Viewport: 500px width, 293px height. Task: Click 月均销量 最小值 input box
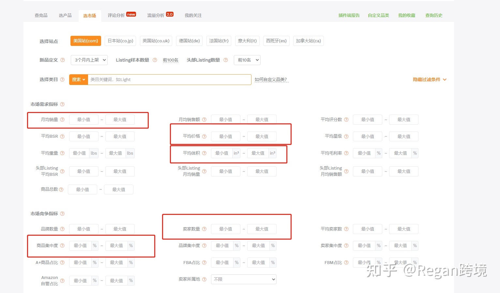[83, 119]
